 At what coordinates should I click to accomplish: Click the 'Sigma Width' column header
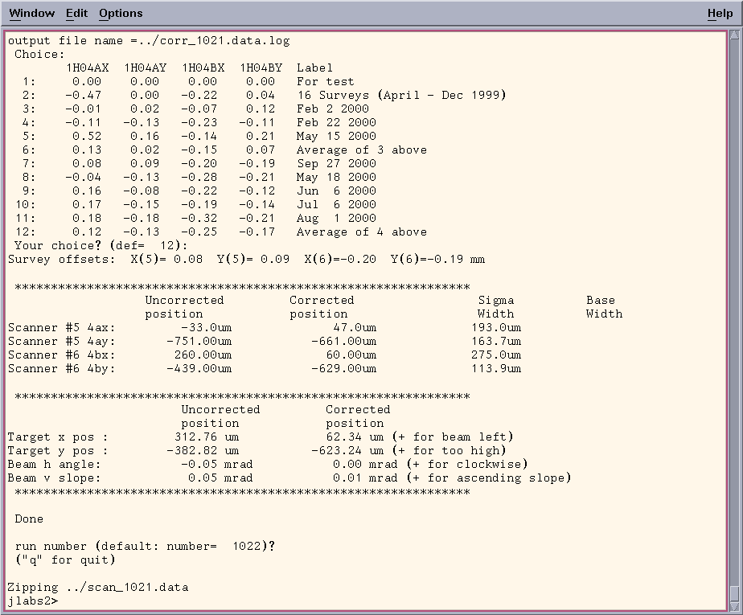click(495, 307)
